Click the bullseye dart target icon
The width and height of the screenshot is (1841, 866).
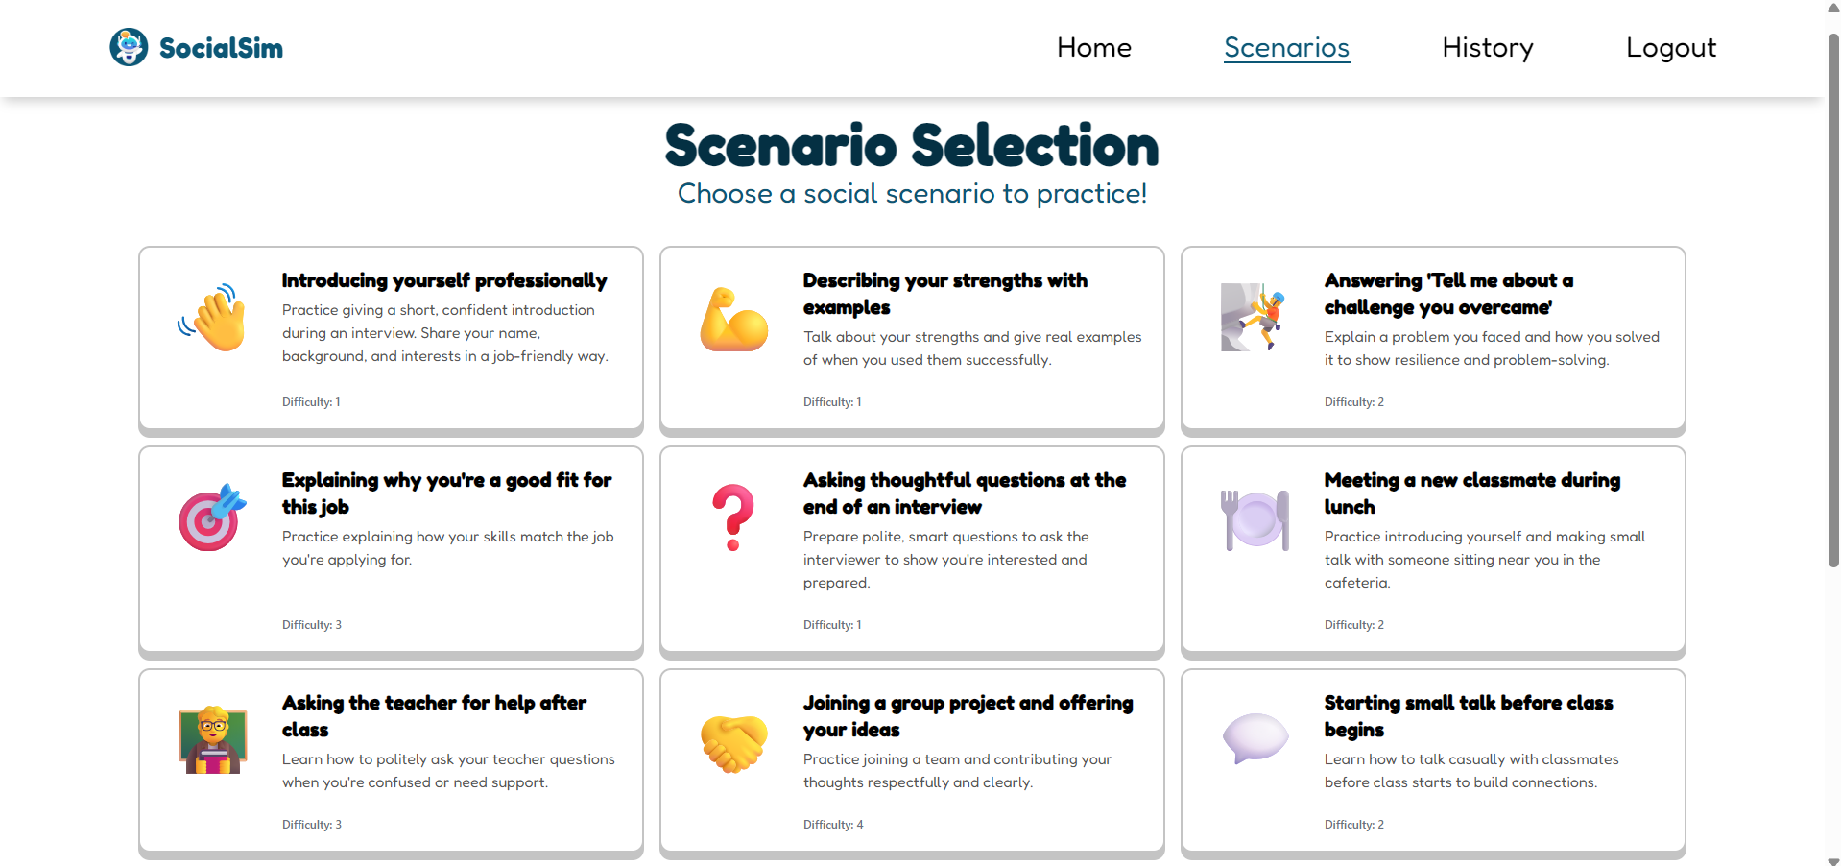coord(212,517)
